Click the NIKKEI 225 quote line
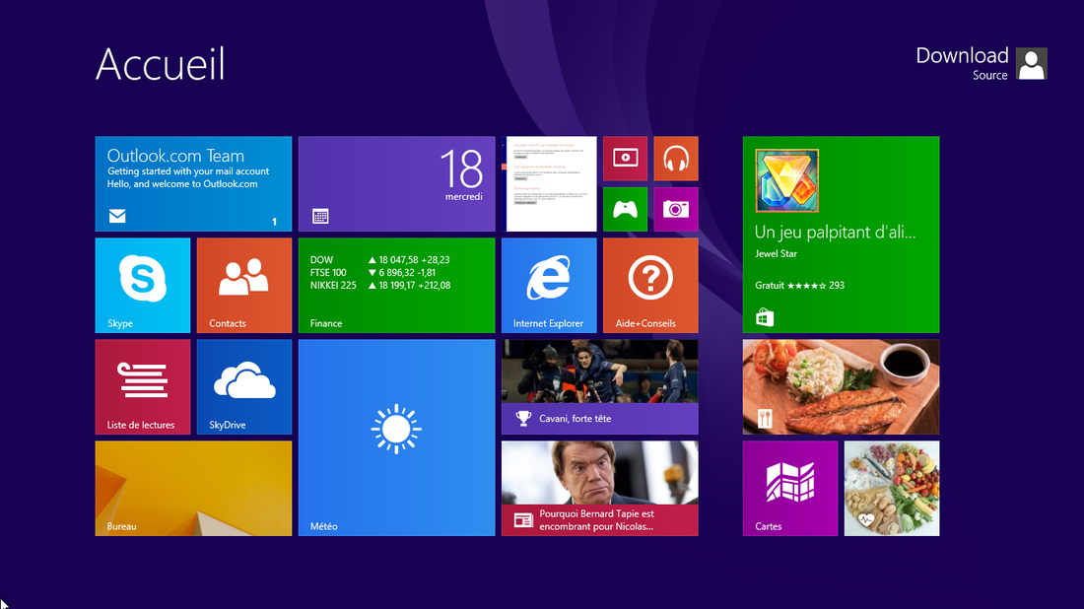 (379, 286)
